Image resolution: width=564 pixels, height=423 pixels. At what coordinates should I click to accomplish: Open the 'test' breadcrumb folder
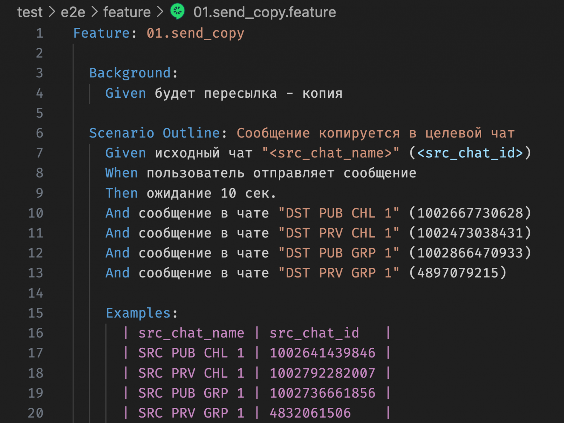[x=30, y=12]
